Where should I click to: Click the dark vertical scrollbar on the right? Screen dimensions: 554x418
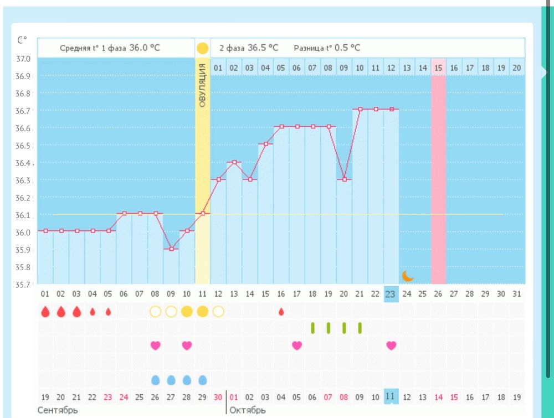tap(548, 221)
